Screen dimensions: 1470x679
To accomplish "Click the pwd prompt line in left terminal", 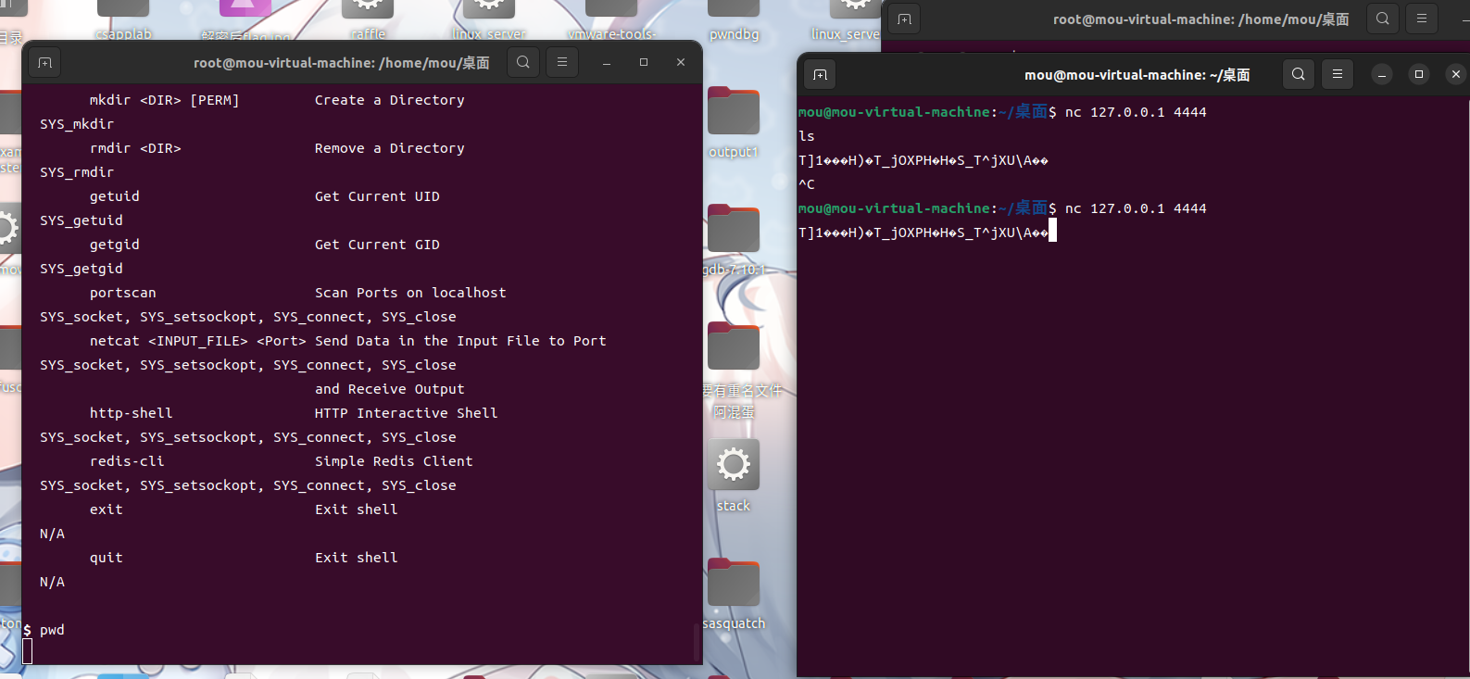I will pyautogui.click(x=52, y=630).
